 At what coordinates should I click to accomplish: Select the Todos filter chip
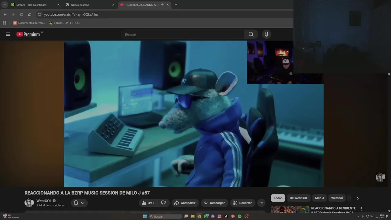click(x=278, y=198)
